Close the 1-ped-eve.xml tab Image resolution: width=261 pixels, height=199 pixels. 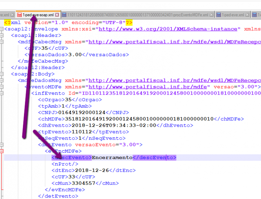pos(247,15)
